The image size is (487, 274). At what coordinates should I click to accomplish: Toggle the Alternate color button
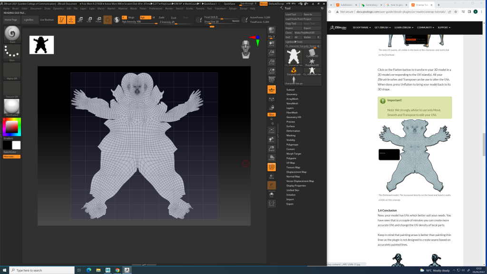pos(12,157)
